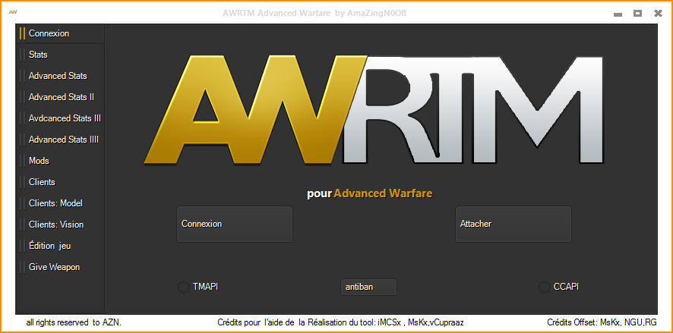Open Advanced Stats II tab

click(x=60, y=97)
